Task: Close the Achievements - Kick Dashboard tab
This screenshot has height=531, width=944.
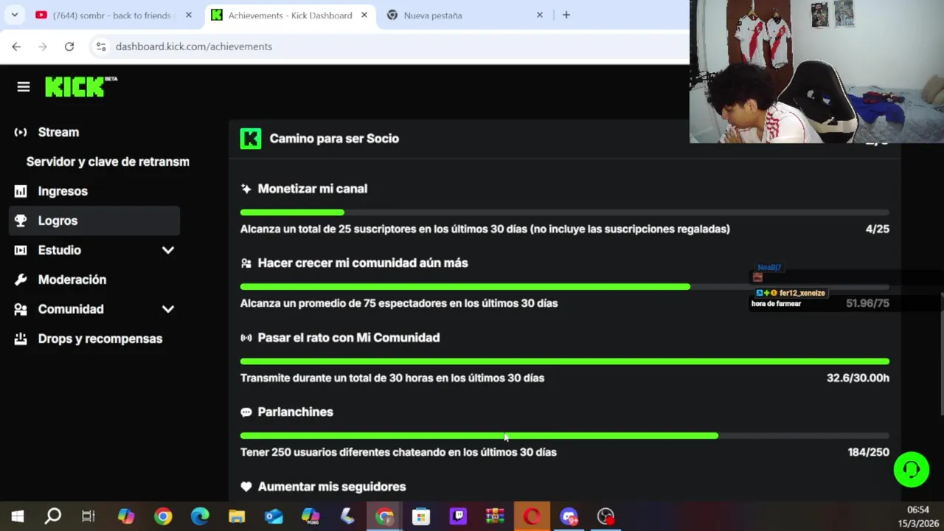Action: (364, 15)
